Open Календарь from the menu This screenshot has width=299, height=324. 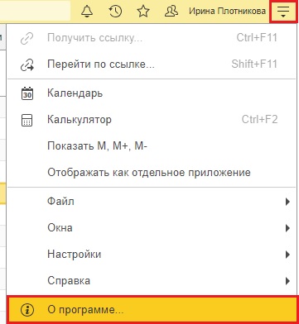click(152, 93)
